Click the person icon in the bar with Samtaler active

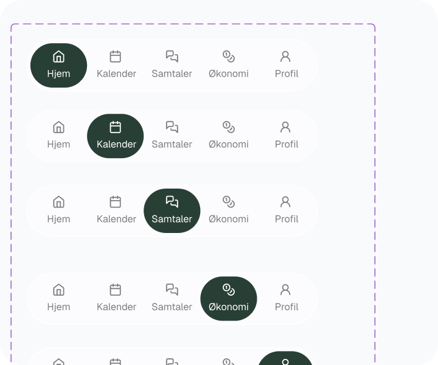pyautogui.click(x=285, y=201)
